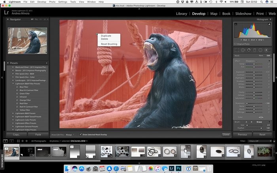The image size is (277, 173).
Task: Click the Done button
Action: click(226, 135)
